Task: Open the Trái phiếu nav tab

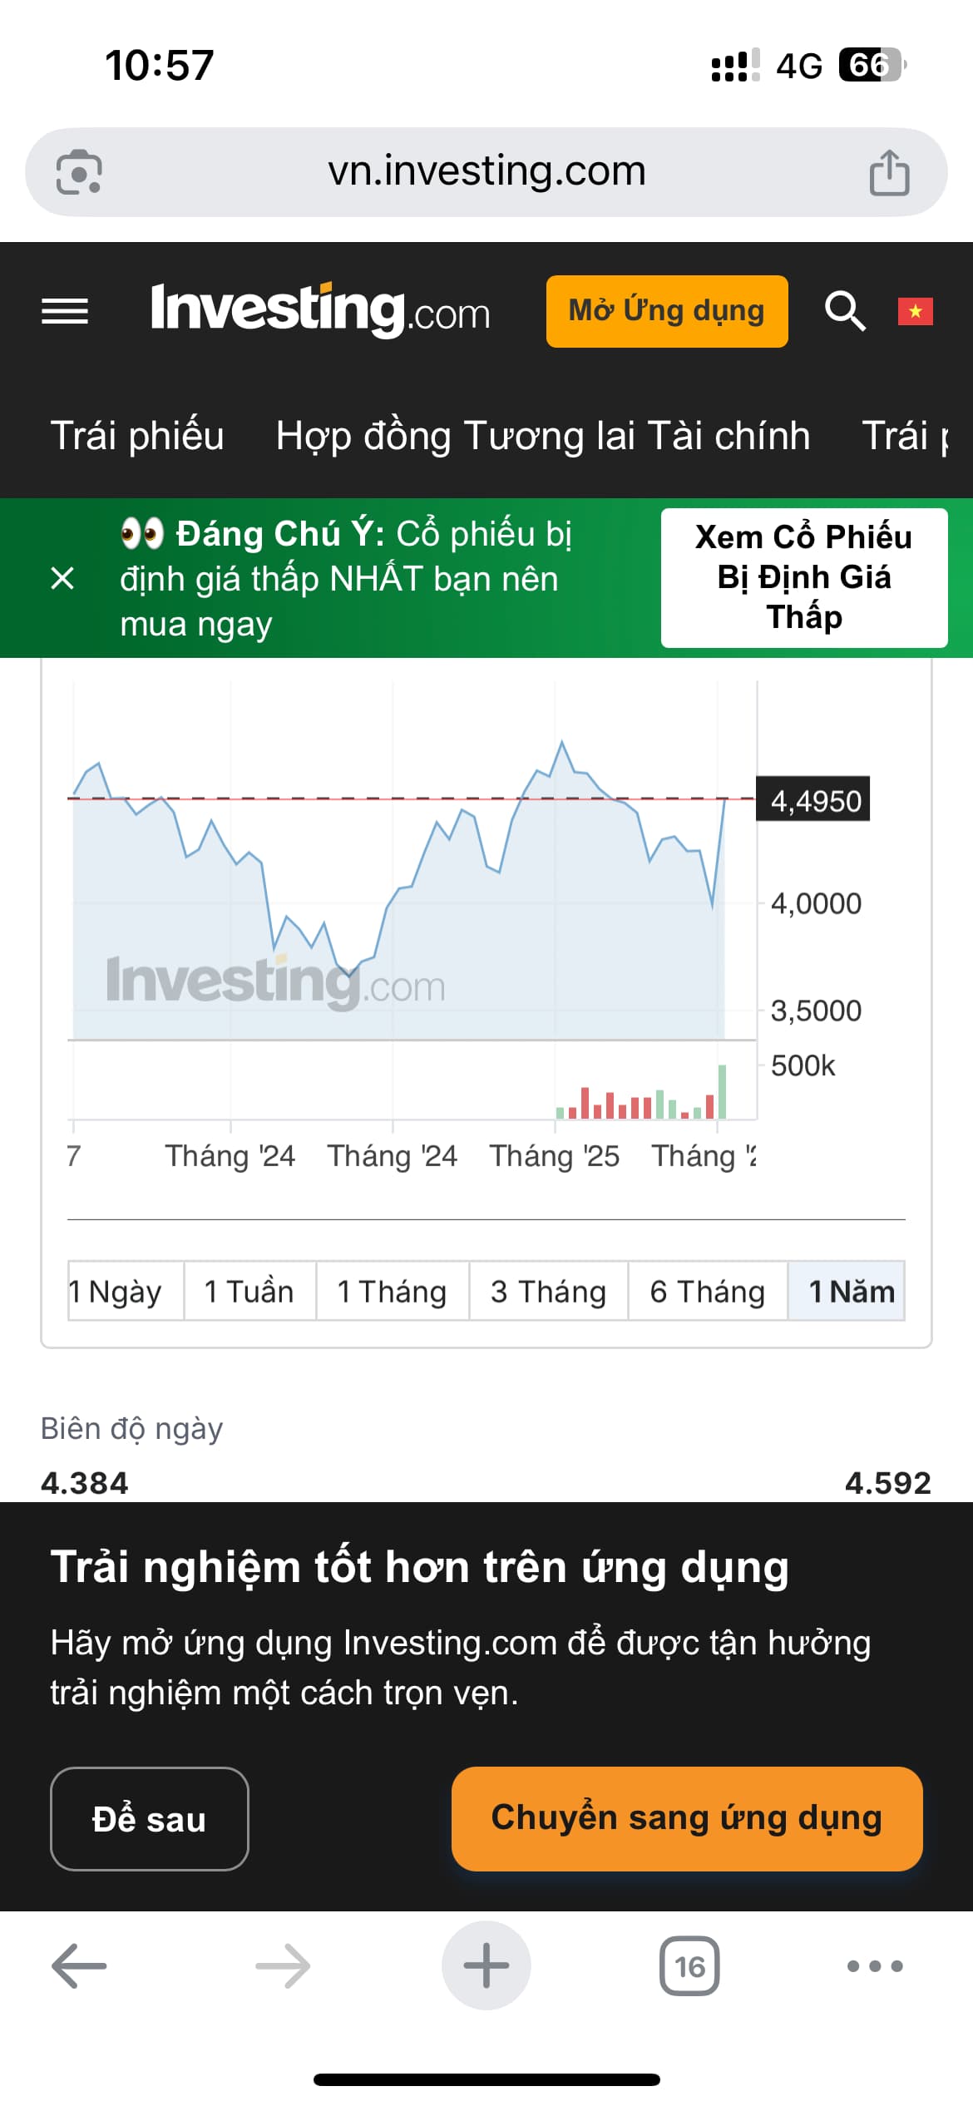Action: tap(137, 436)
